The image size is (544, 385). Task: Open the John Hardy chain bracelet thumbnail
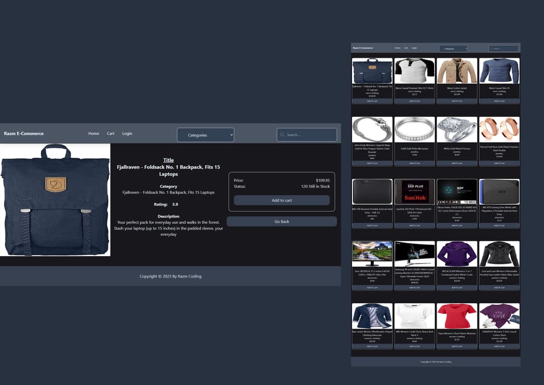click(x=372, y=130)
